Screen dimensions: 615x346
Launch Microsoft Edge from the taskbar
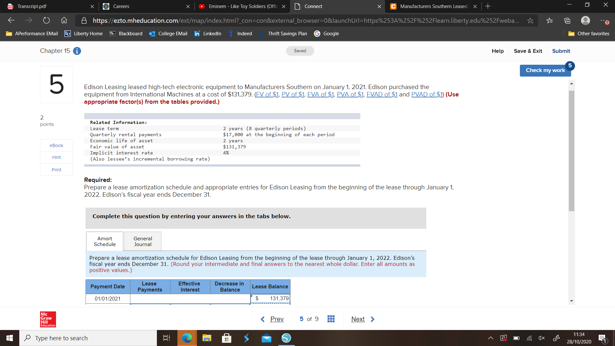coord(187,338)
